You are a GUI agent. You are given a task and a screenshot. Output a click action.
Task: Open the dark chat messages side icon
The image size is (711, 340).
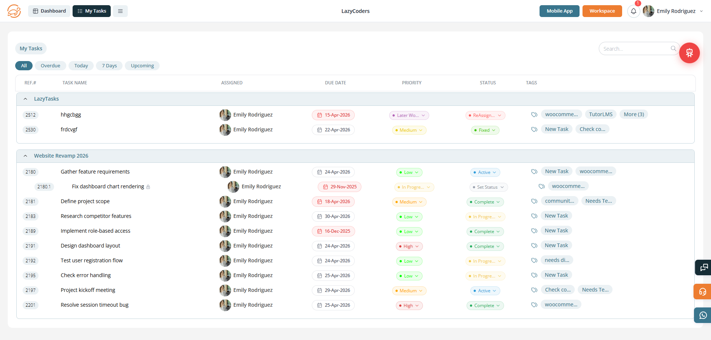pyautogui.click(x=703, y=267)
